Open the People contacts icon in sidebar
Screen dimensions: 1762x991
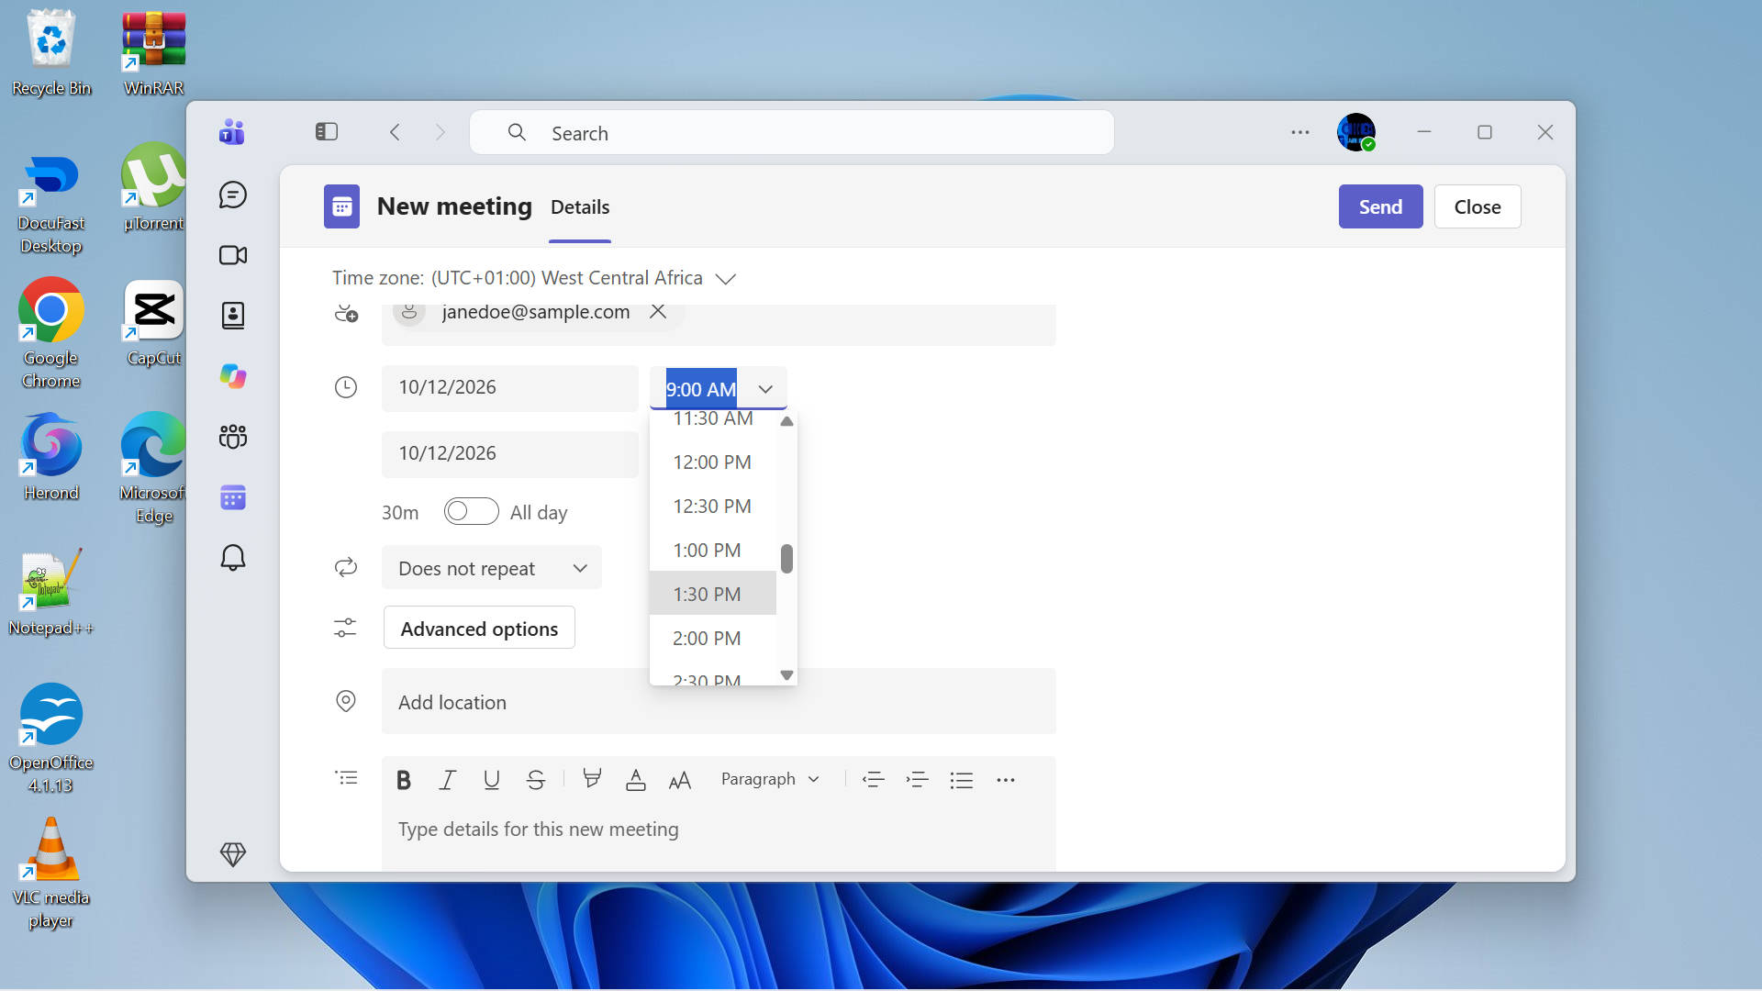pos(233,316)
